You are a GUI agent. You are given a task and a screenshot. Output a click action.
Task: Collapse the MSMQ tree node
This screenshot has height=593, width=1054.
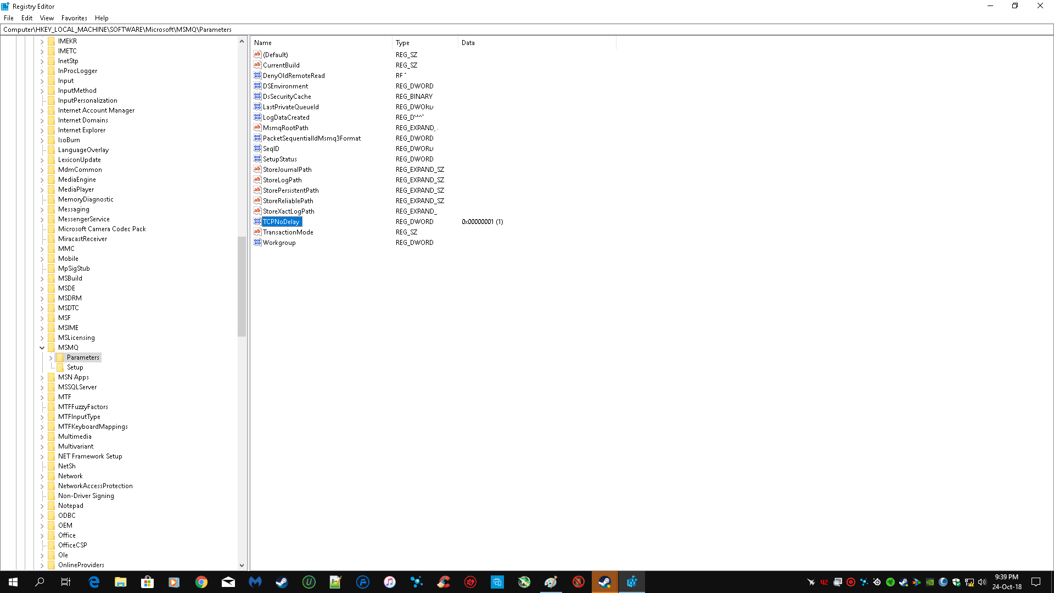click(x=42, y=348)
